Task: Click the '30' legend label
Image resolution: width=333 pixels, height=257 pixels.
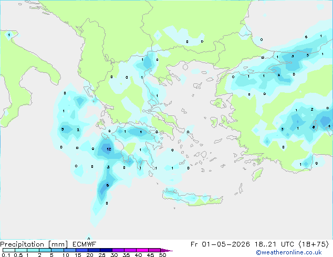Action: (114, 255)
